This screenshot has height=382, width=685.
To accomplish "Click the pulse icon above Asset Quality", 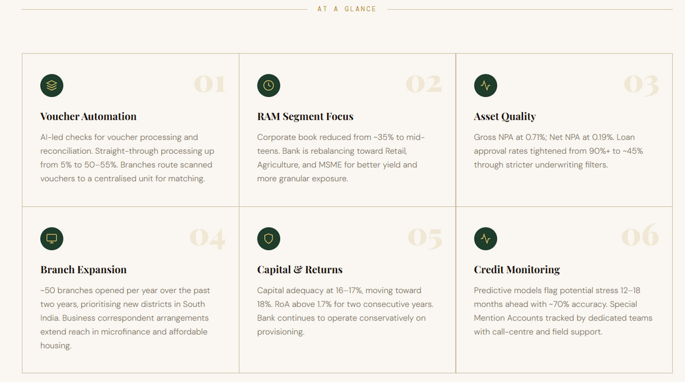I will point(485,86).
